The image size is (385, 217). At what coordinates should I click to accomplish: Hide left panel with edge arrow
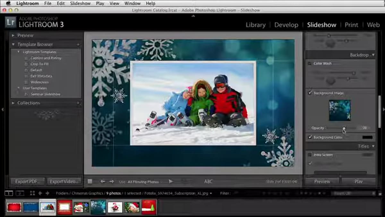[x=3, y=109]
